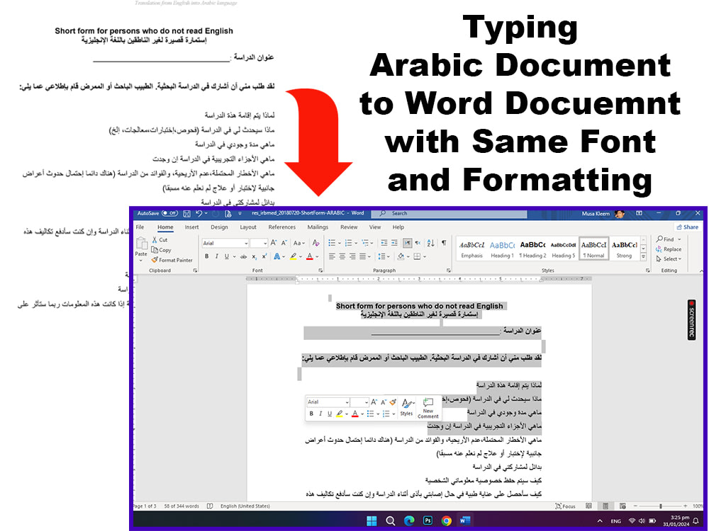Apply Text Effects icon in the ribbon
This screenshot has height=531, width=709.
[x=277, y=256]
